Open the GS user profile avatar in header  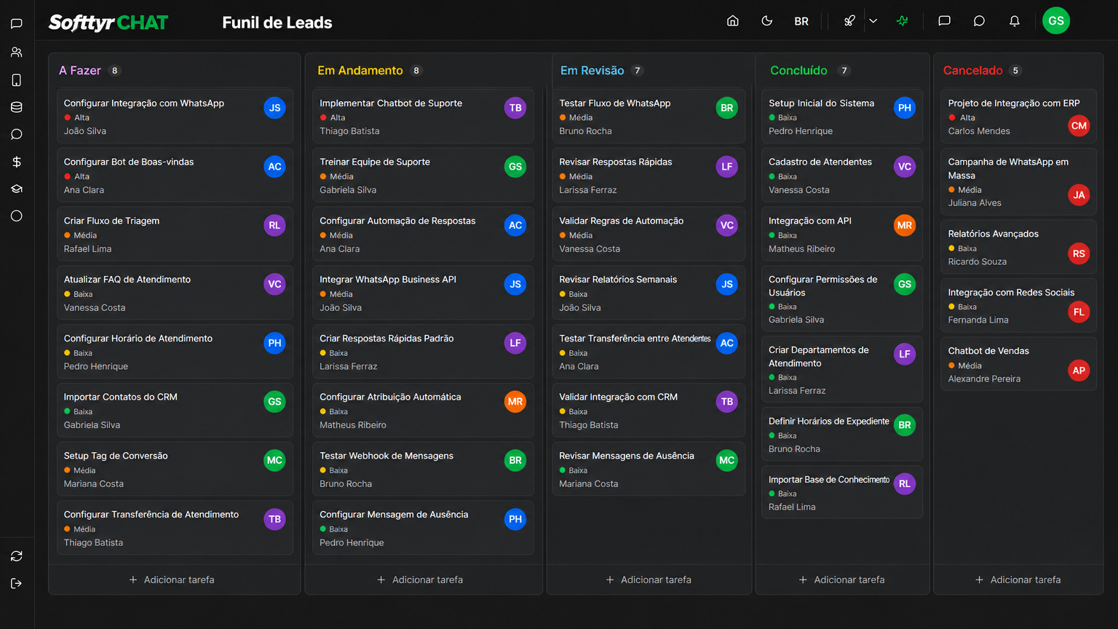point(1056,21)
